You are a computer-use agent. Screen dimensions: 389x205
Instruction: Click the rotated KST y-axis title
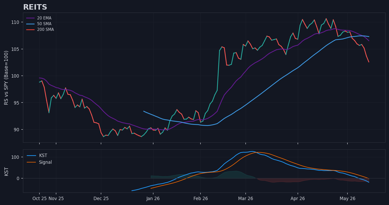pyautogui.click(x=6, y=171)
